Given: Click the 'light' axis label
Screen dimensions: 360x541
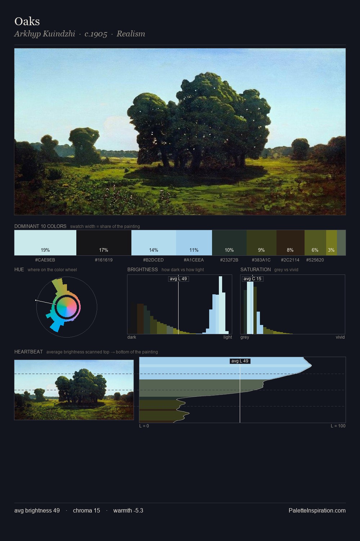Looking at the screenshot, I should [228, 337].
